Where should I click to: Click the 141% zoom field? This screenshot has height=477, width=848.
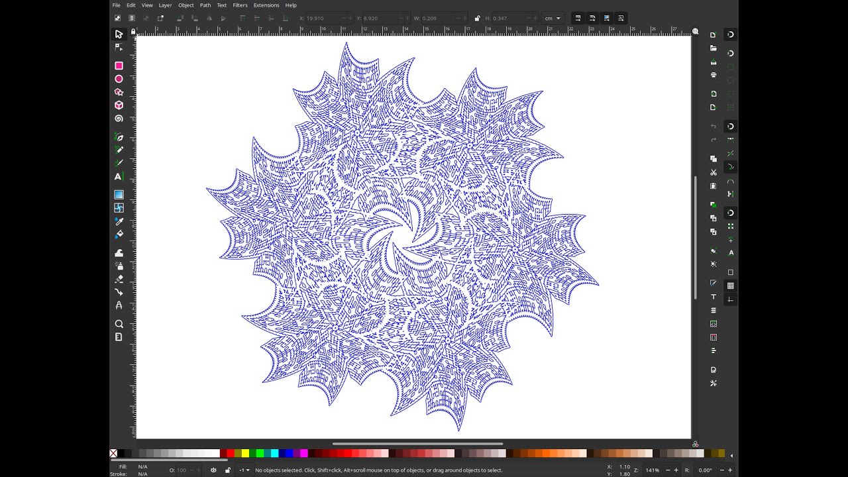[x=653, y=470]
